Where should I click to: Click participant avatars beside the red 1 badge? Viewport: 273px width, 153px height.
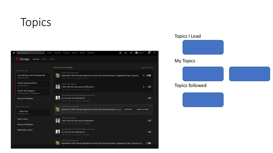[x=149, y=87]
